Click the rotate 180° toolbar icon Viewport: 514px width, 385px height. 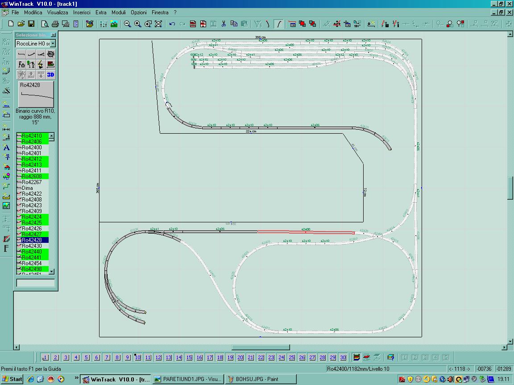[x=357, y=24]
